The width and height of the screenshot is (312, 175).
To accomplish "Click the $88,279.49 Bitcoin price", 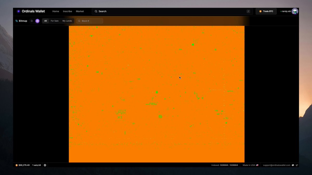I will [24, 165].
